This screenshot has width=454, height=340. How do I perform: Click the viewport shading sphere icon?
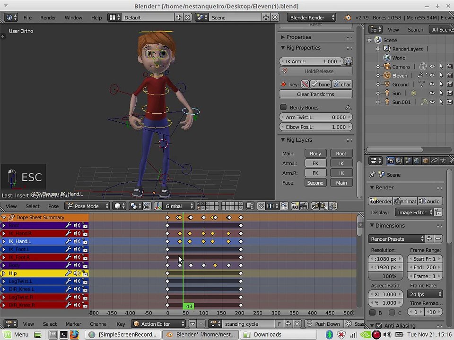click(x=119, y=206)
